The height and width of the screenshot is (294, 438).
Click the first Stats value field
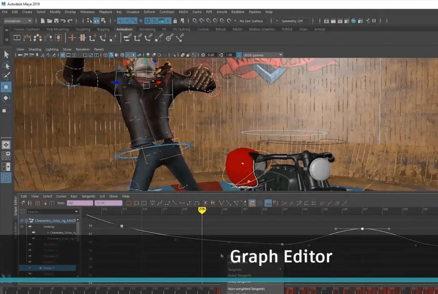80,203
